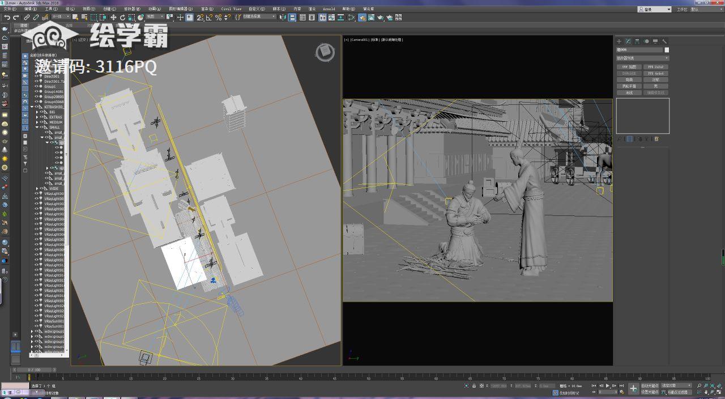Click the Undo arrow in main toolbar
The image size is (725, 399).
(x=7, y=18)
